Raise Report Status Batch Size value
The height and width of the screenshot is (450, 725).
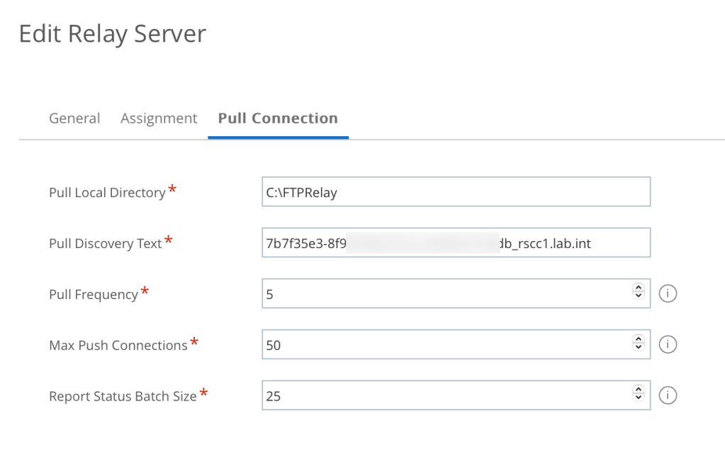point(639,391)
